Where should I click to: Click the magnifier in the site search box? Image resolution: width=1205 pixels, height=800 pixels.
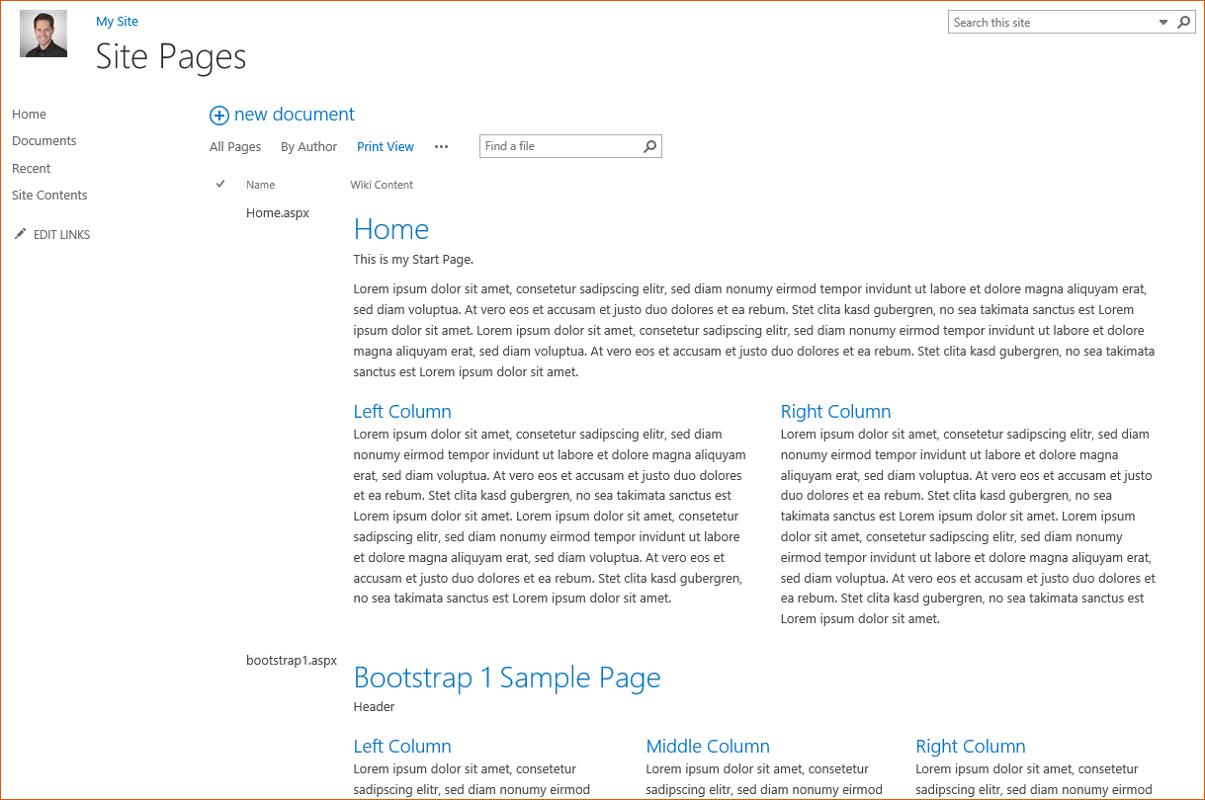pyautogui.click(x=1183, y=21)
